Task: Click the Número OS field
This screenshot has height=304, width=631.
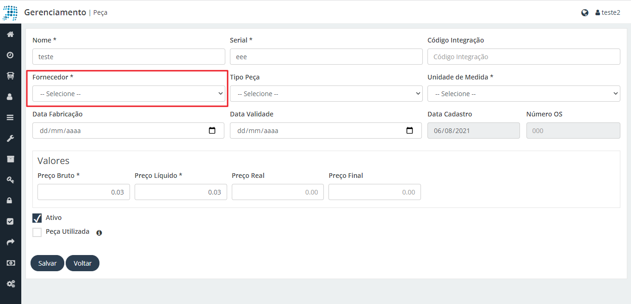Action: [x=573, y=131]
